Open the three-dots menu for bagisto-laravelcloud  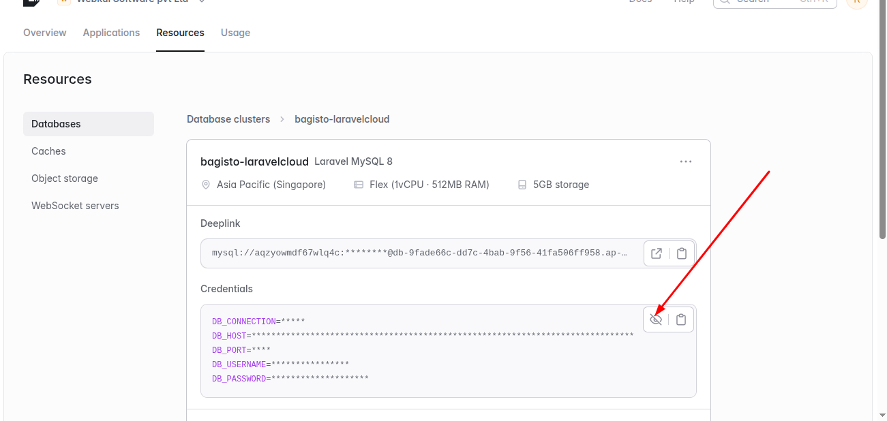click(686, 161)
